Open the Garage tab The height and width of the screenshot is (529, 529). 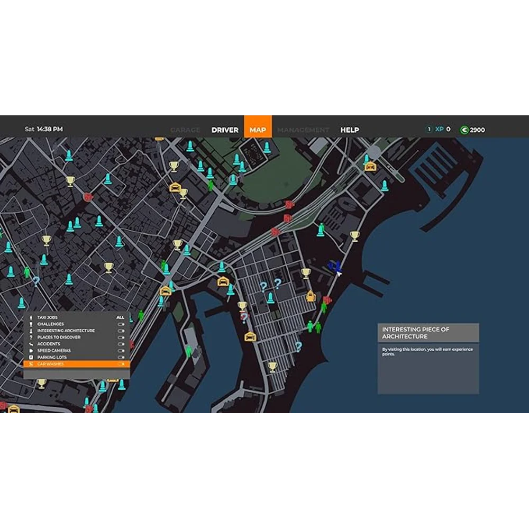[185, 130]
